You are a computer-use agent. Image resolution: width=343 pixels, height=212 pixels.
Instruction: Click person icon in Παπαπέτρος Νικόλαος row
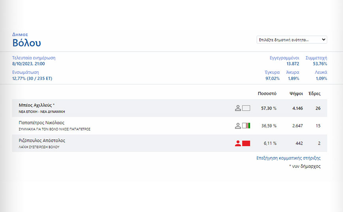[x=238, y=126]
